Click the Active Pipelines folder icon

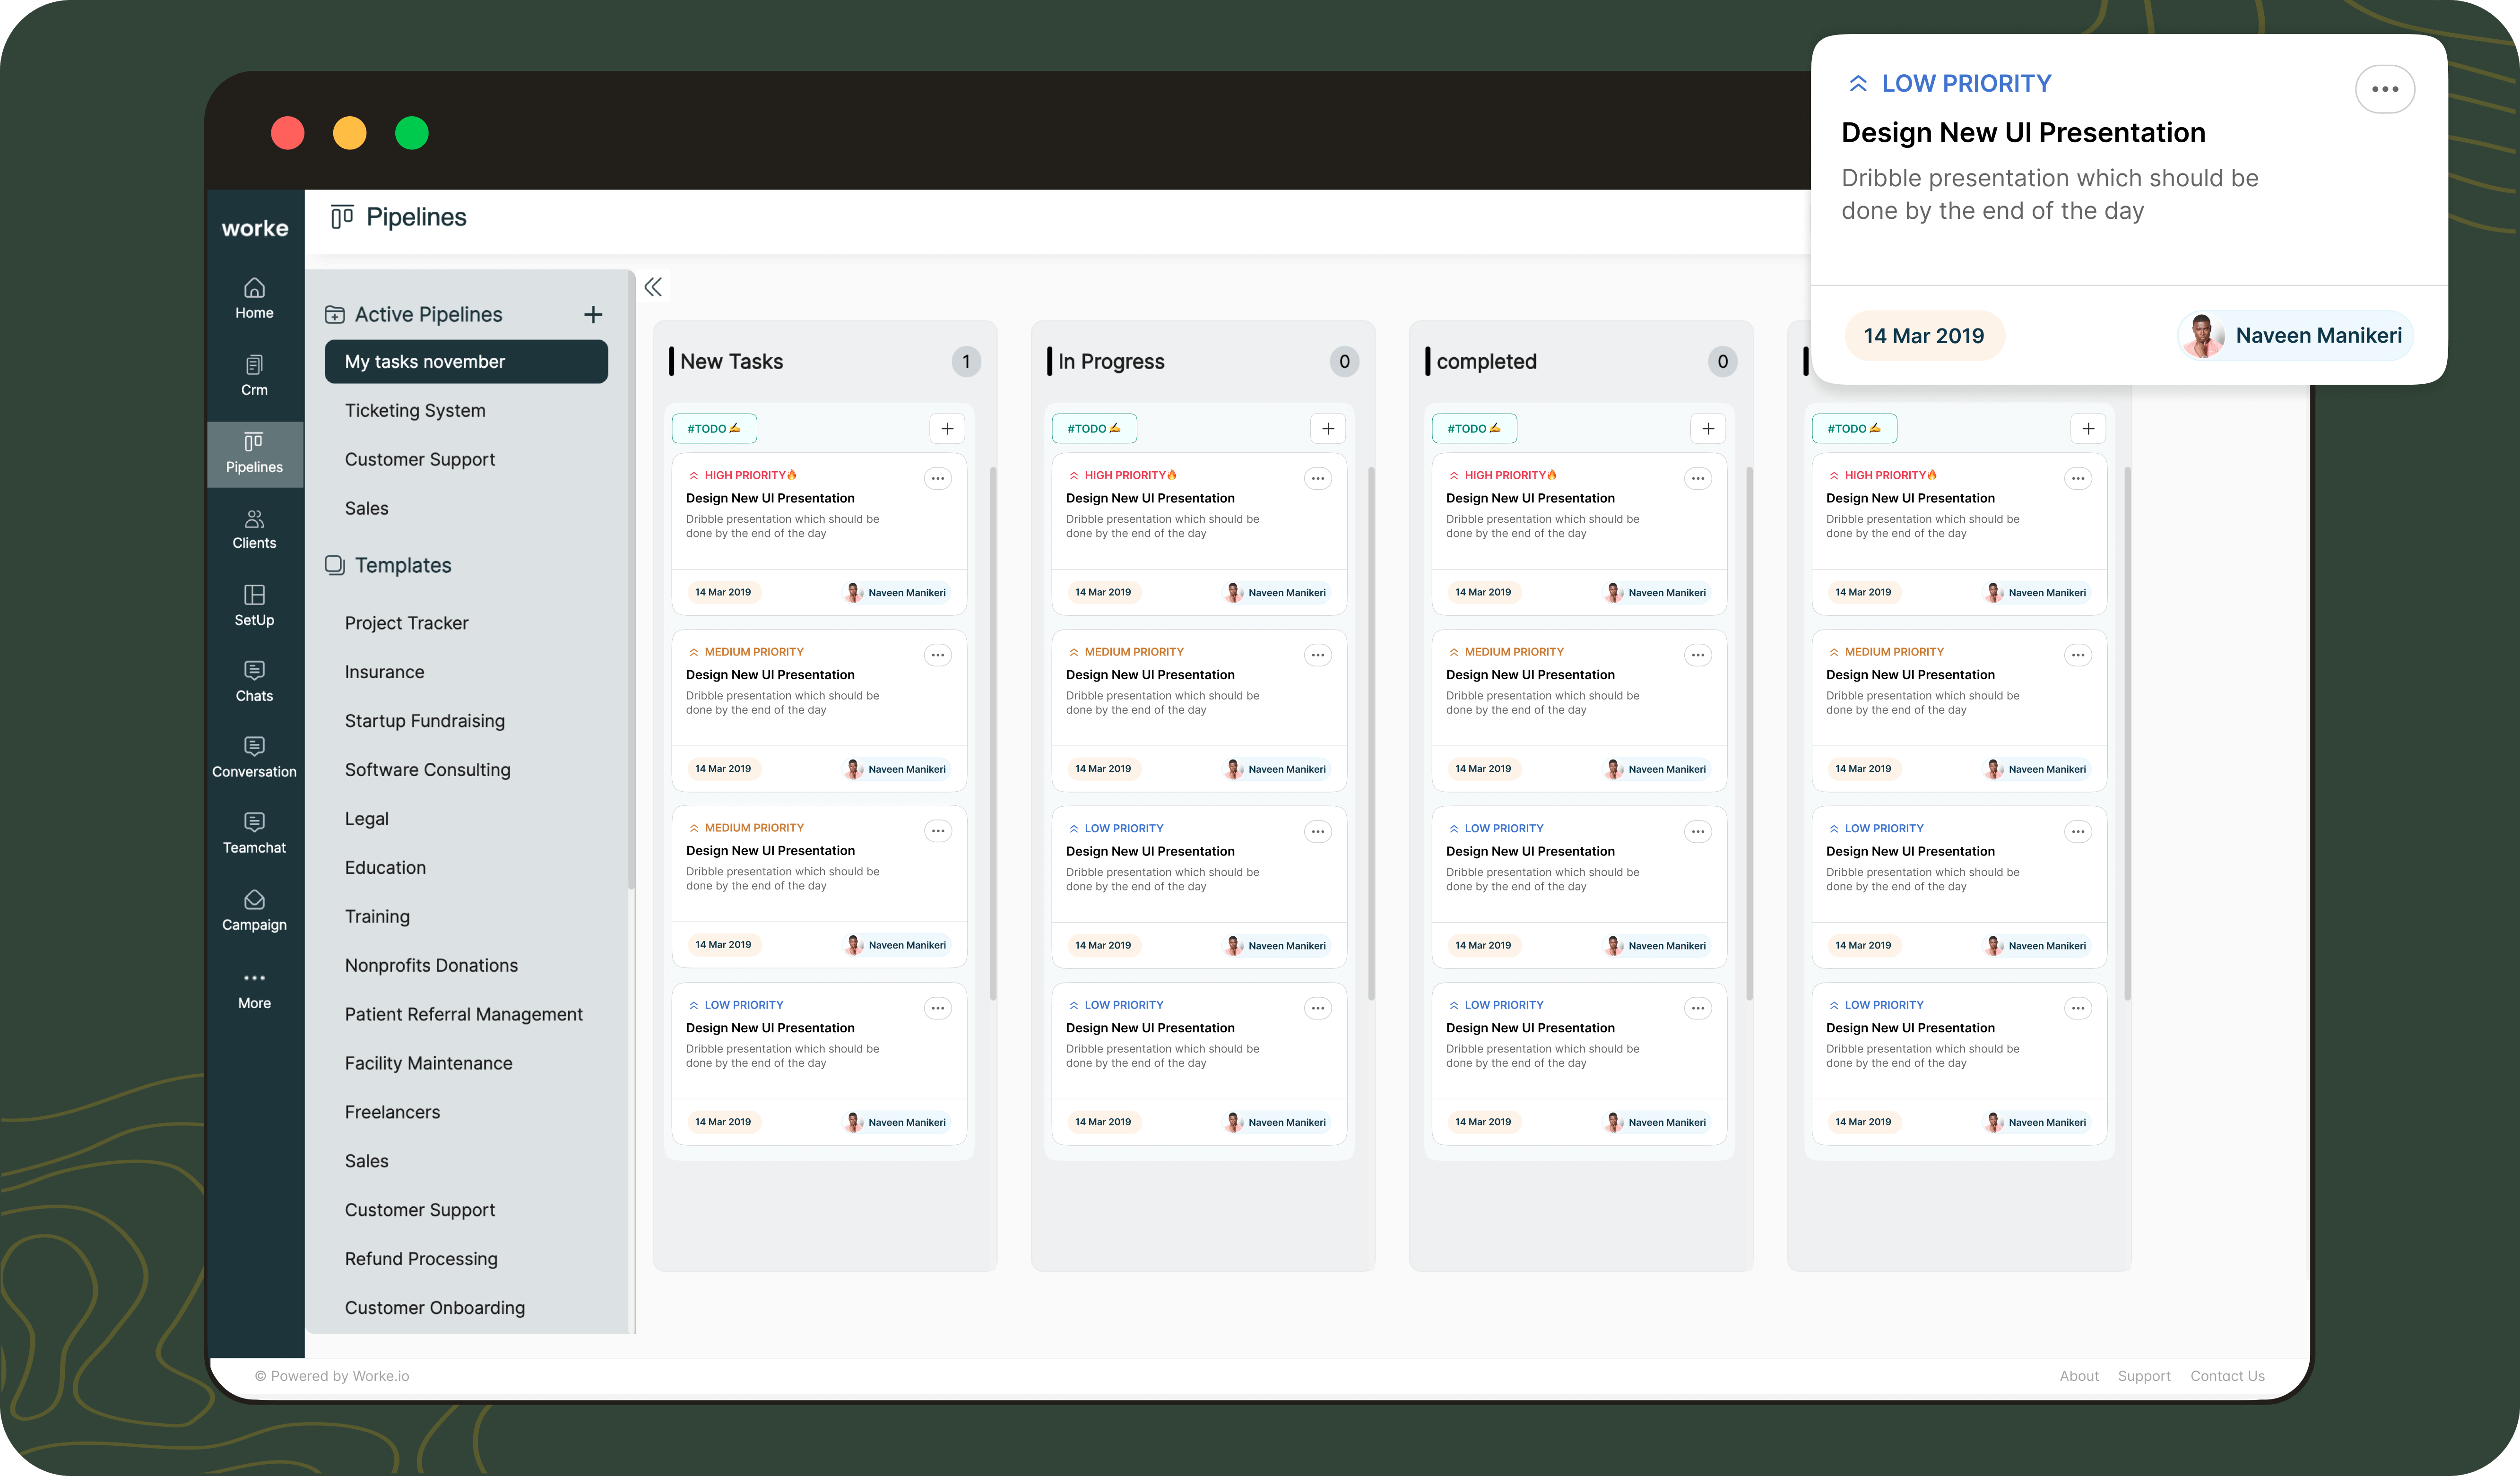[x=334, y=314]
